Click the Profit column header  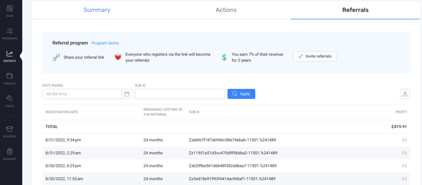point(401,112)
